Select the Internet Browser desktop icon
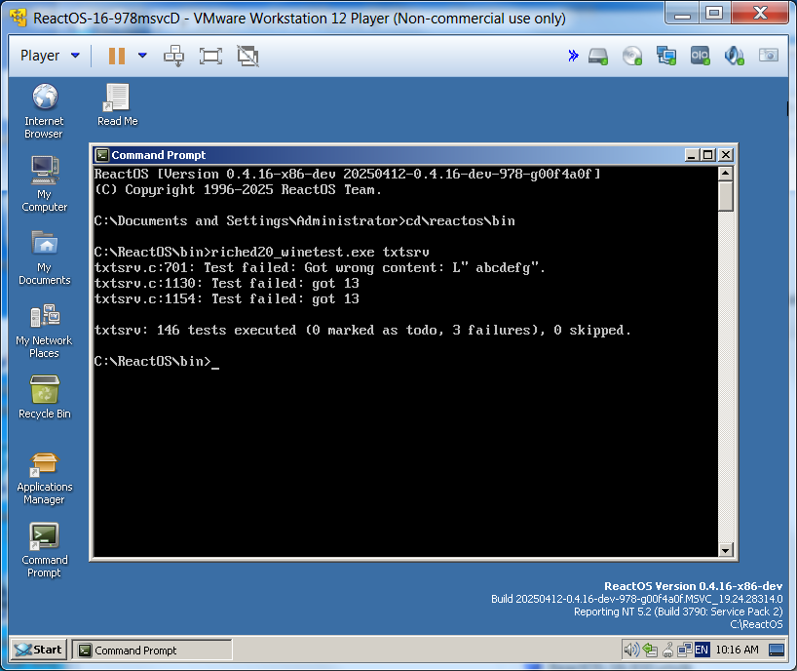The height and width of the screenshot is (671, 797). [x=44, y=111]
